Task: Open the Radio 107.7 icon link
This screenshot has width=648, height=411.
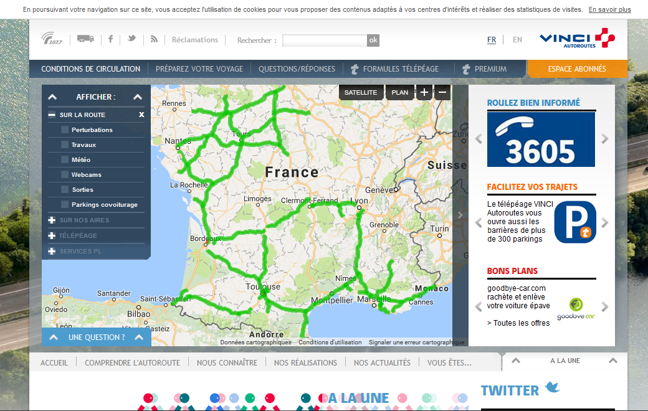Action: click(52, 39)
